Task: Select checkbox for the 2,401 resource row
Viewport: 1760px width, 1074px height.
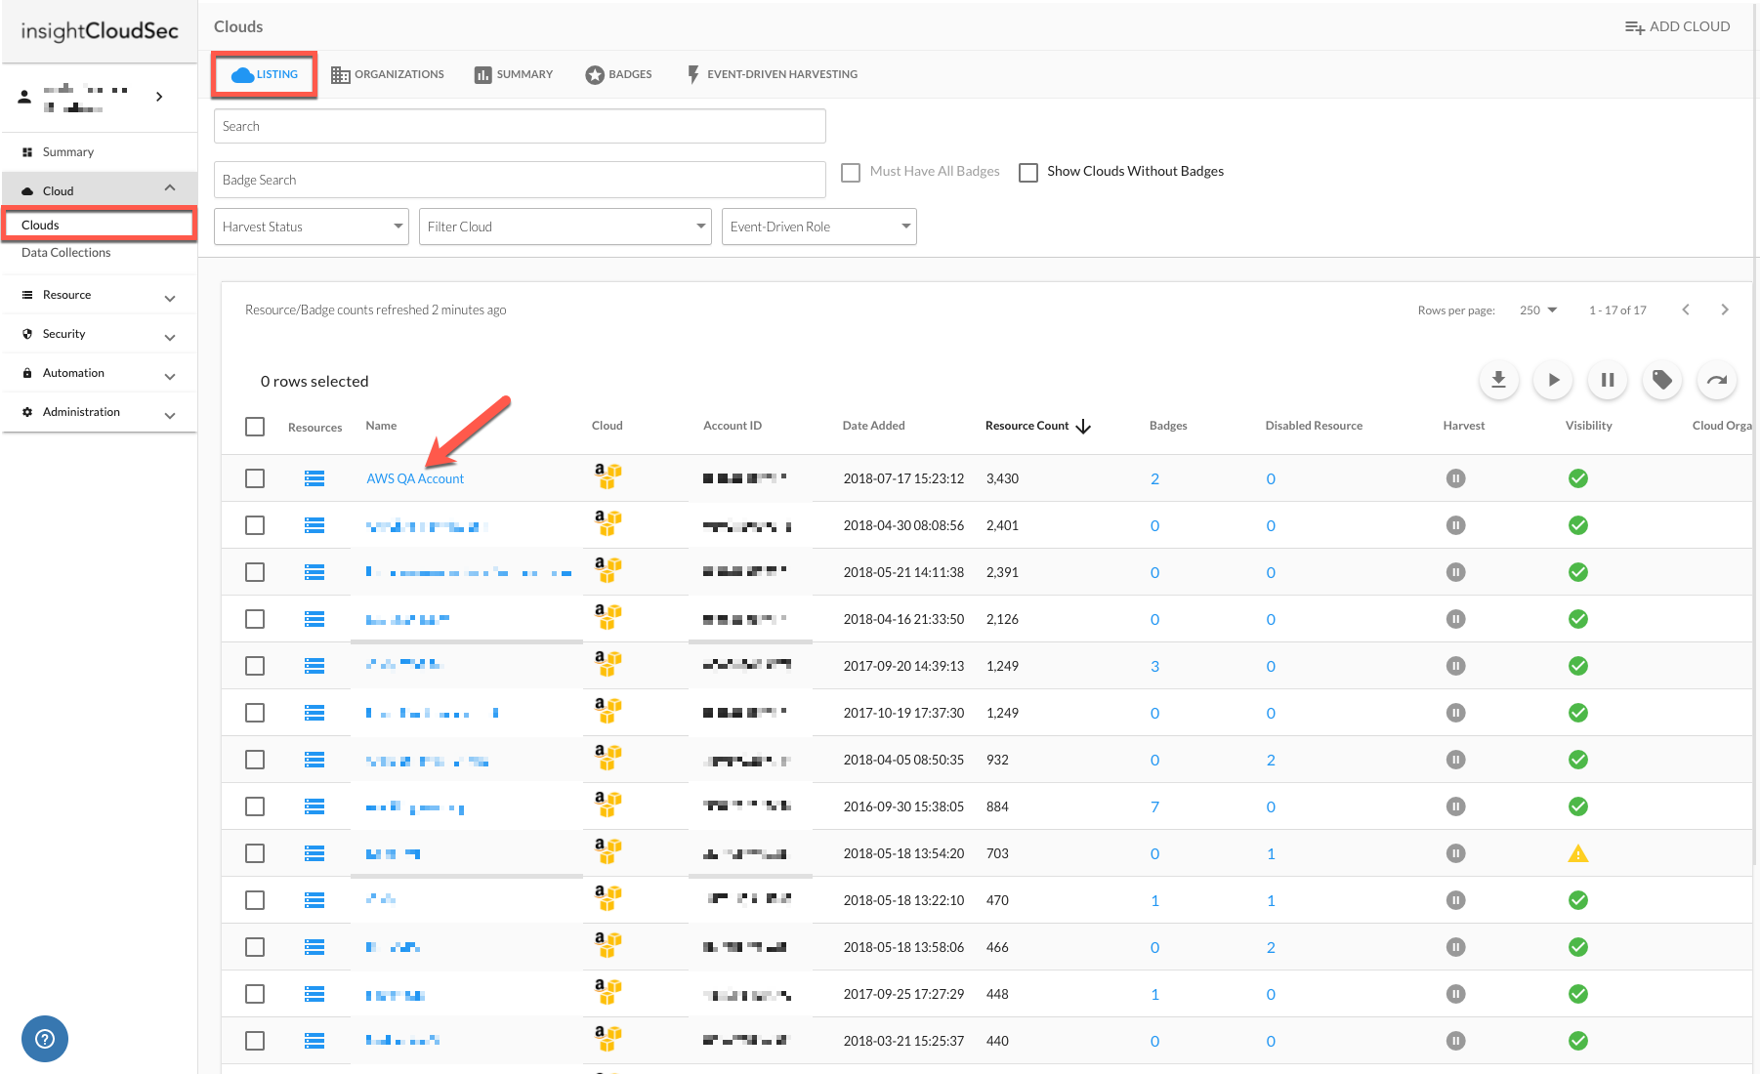Action: tap(255, 525)
